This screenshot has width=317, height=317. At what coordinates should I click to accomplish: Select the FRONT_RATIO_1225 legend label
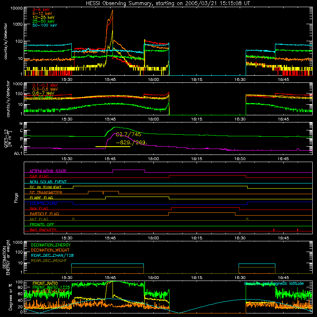coord(51,287)
